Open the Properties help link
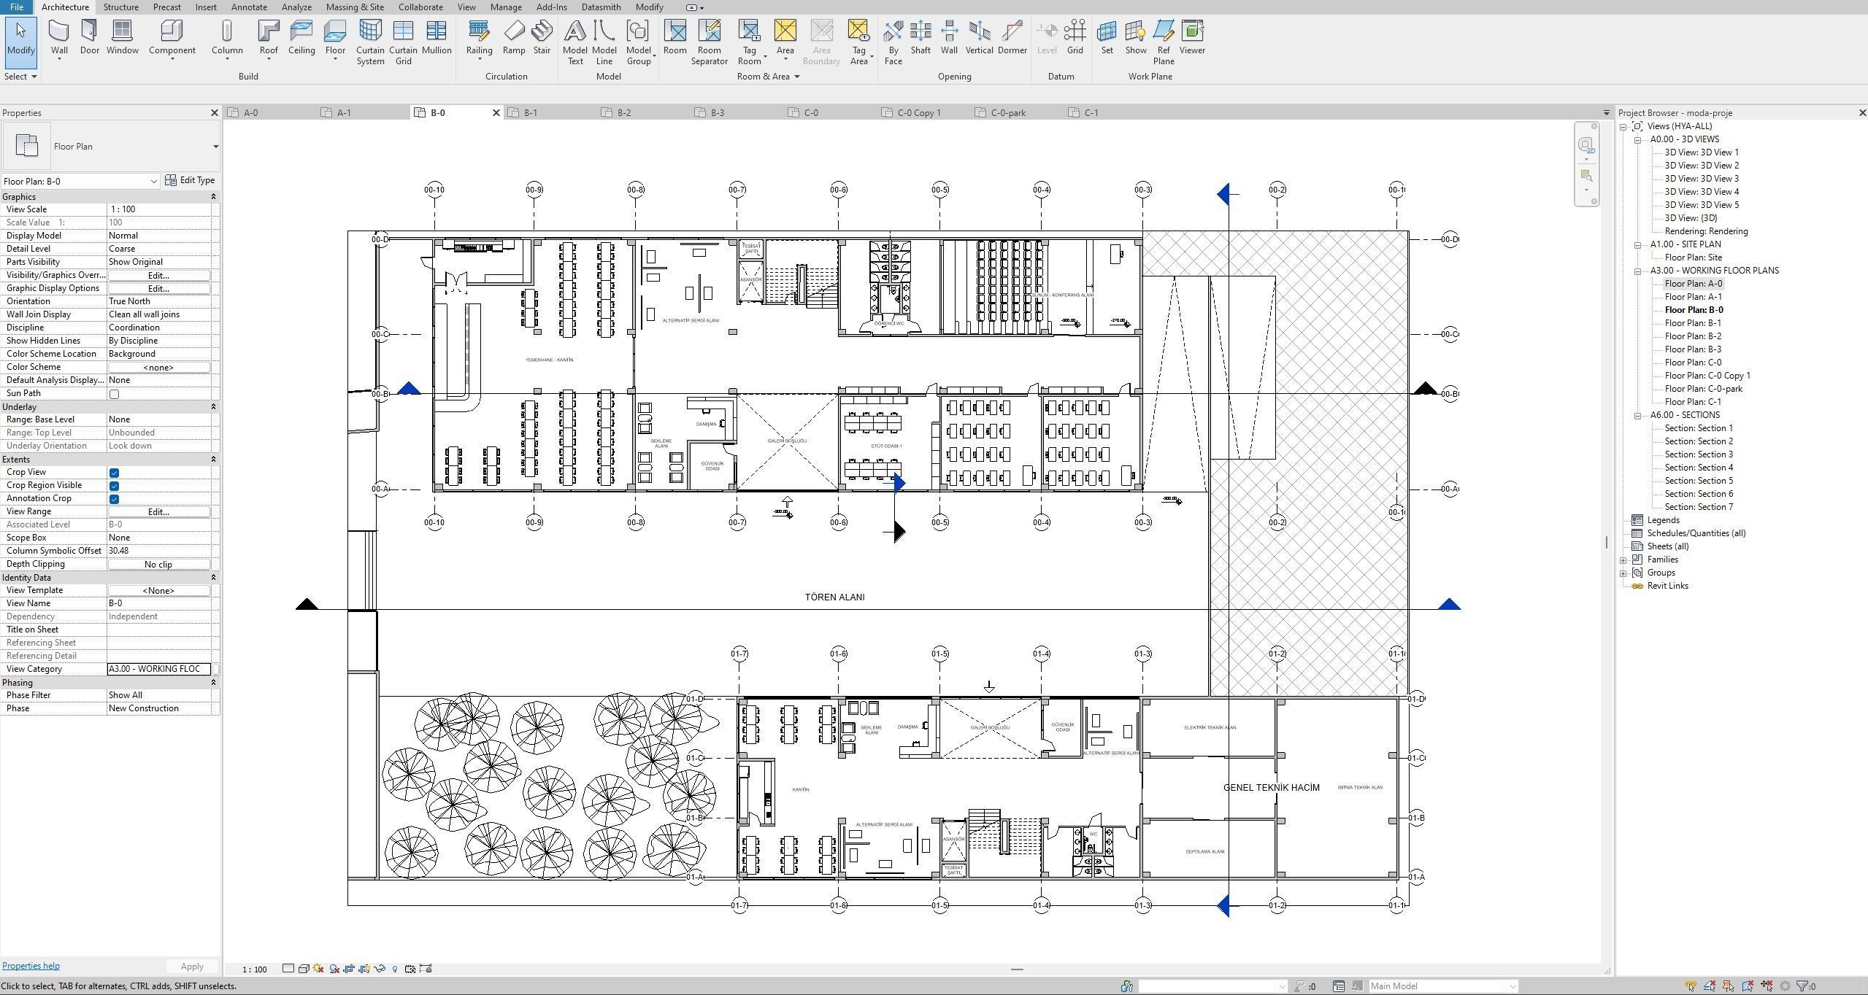 click(x=31, y=966)
